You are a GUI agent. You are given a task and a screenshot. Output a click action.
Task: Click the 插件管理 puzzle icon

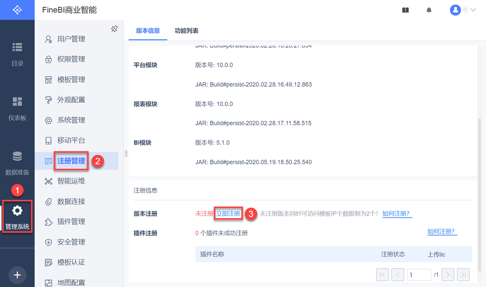48,222
